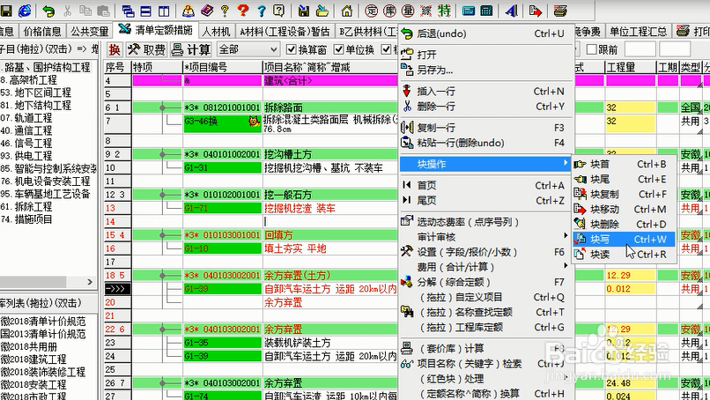Click cell G1-31 item code
Viewport: 710px width, 400px height.
pos(222,168)
